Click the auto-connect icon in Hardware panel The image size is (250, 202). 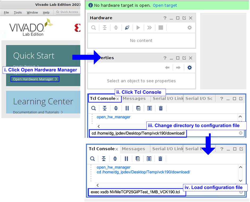[127, 28]
